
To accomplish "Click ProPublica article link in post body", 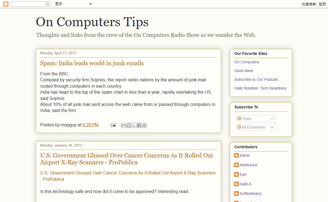I will [x=128, y=176].
